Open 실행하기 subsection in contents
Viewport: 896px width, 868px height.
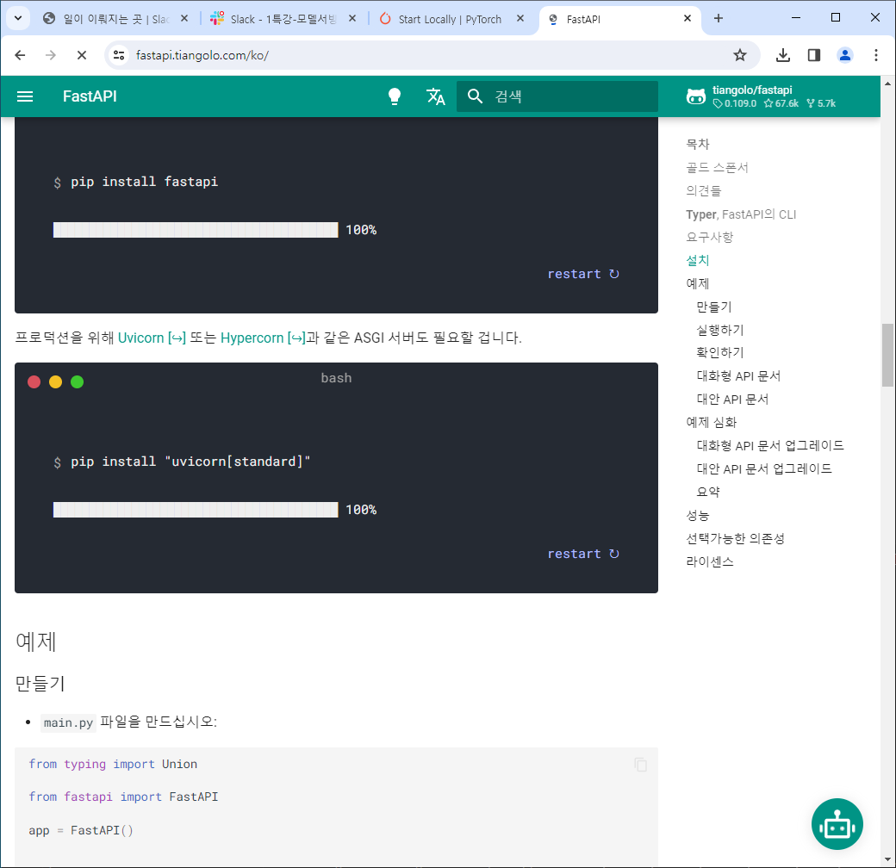720,330
